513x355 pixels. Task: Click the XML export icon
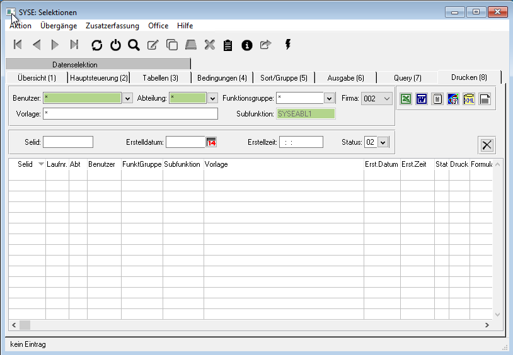point(469,99)
